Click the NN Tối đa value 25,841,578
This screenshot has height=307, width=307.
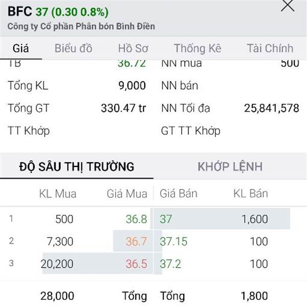click(272, 108)
